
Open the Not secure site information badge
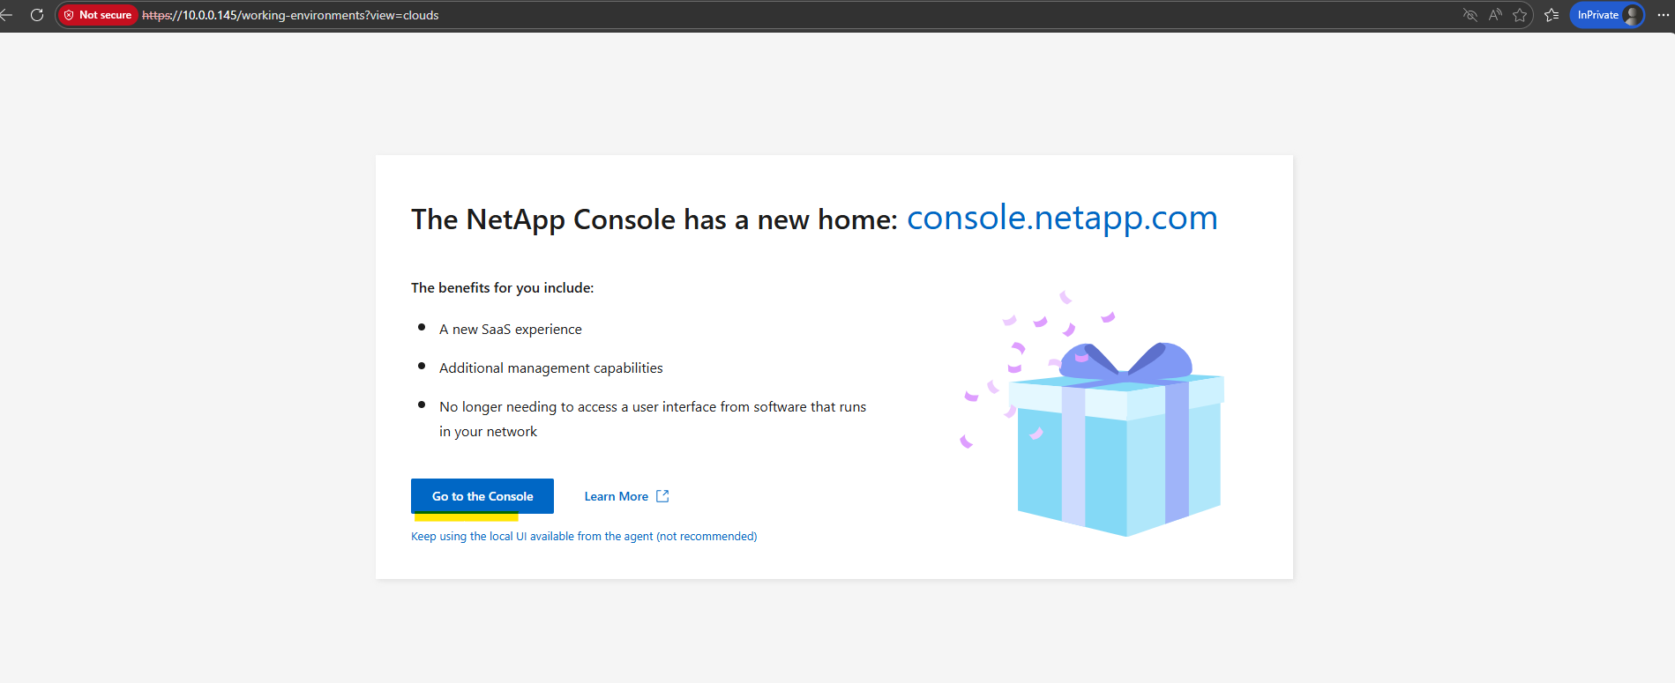98,15
